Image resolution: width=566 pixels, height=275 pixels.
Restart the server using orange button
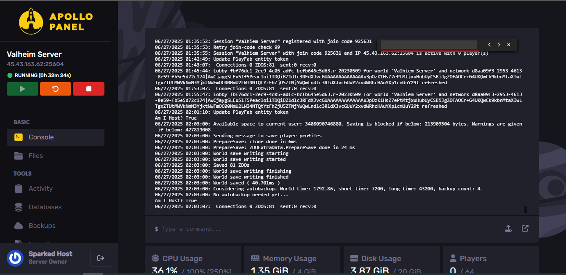click(x=56, y=89)
